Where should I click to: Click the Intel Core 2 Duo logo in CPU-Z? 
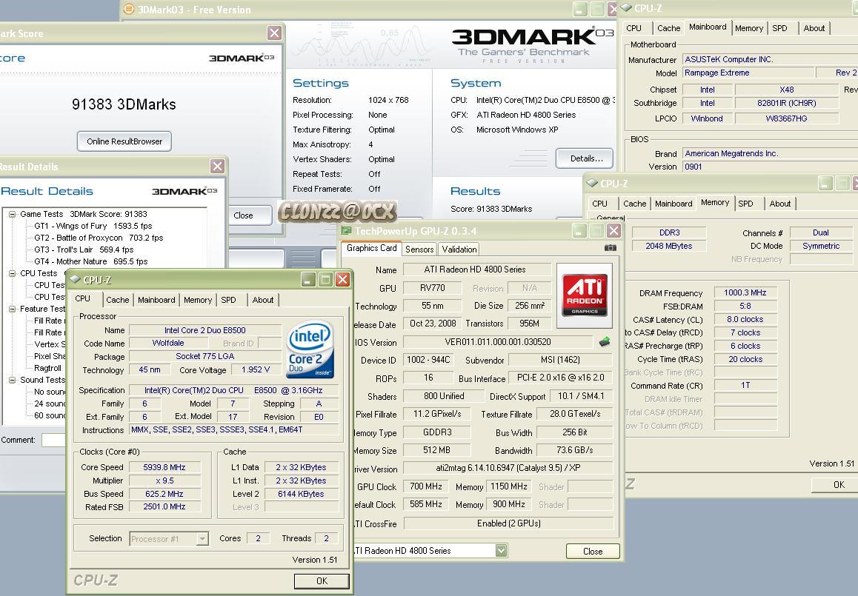pyautogui.click(x=310, y=350)
